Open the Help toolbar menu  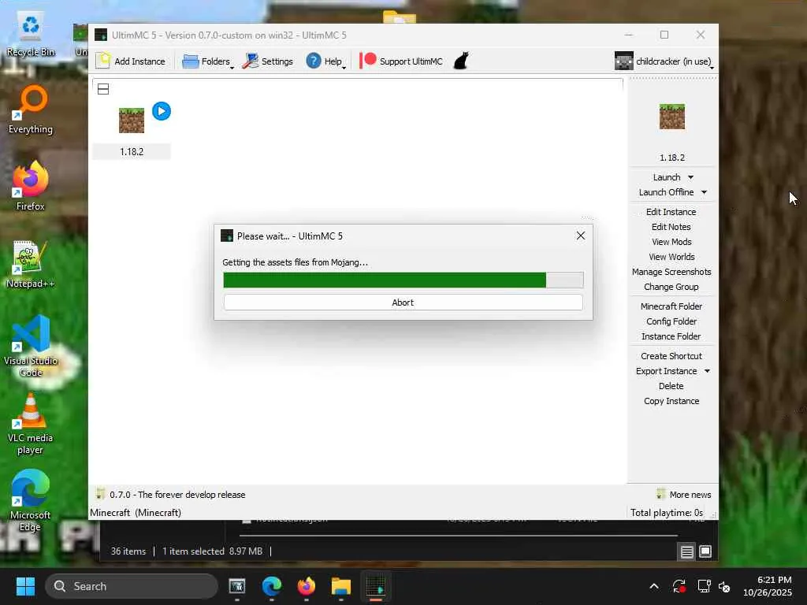[x=325, y=61]
